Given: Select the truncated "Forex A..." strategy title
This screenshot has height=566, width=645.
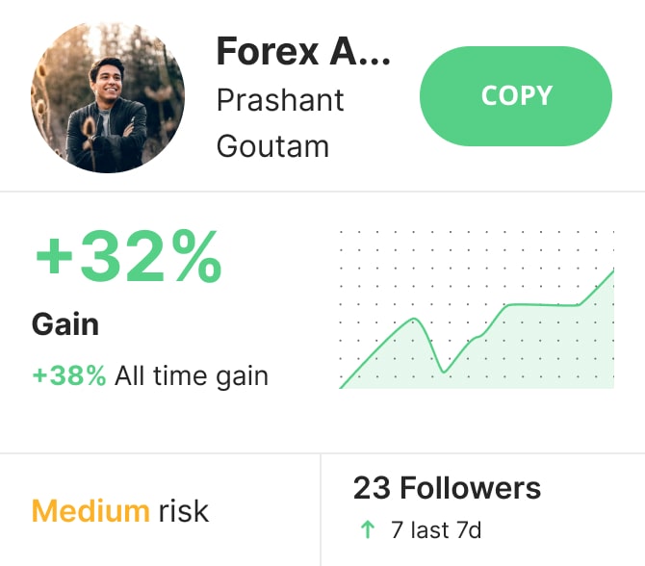Looking at the screenshot, I should click(303, 51).
